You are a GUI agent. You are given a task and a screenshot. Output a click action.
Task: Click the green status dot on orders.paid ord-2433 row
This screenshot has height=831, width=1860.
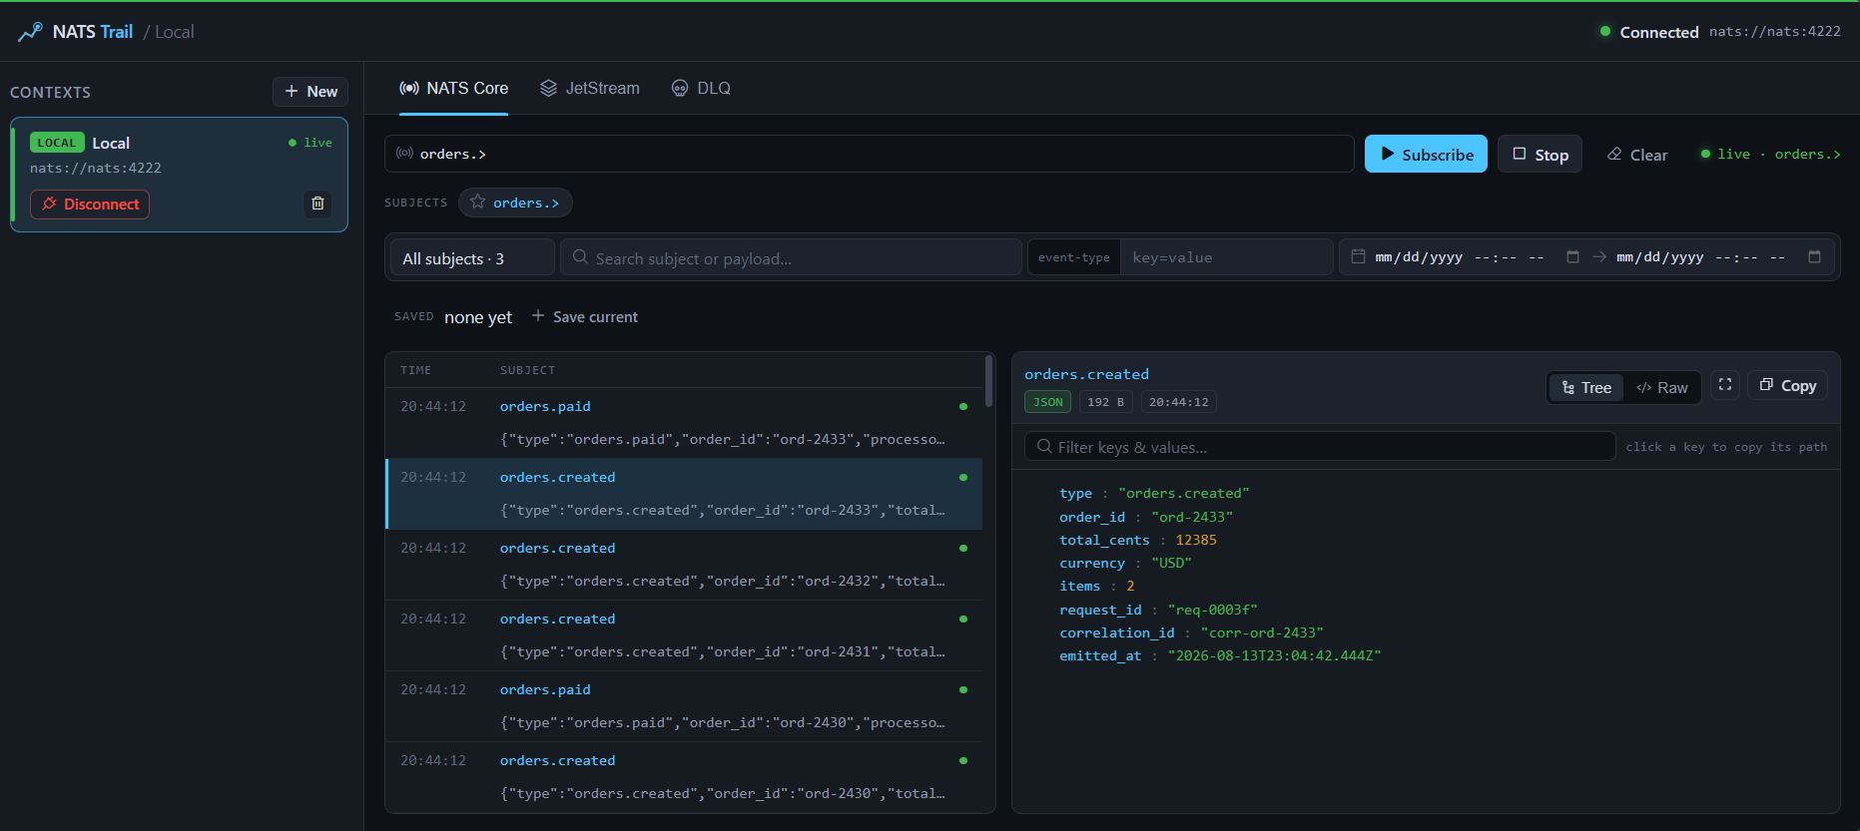[x=963, y=406]
